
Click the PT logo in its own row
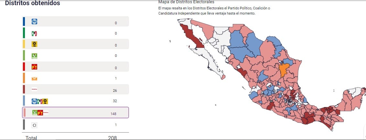[34, 67]
